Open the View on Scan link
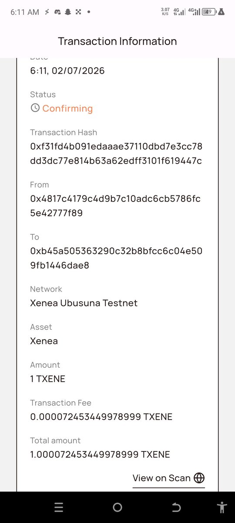 (x=168, y=478)
